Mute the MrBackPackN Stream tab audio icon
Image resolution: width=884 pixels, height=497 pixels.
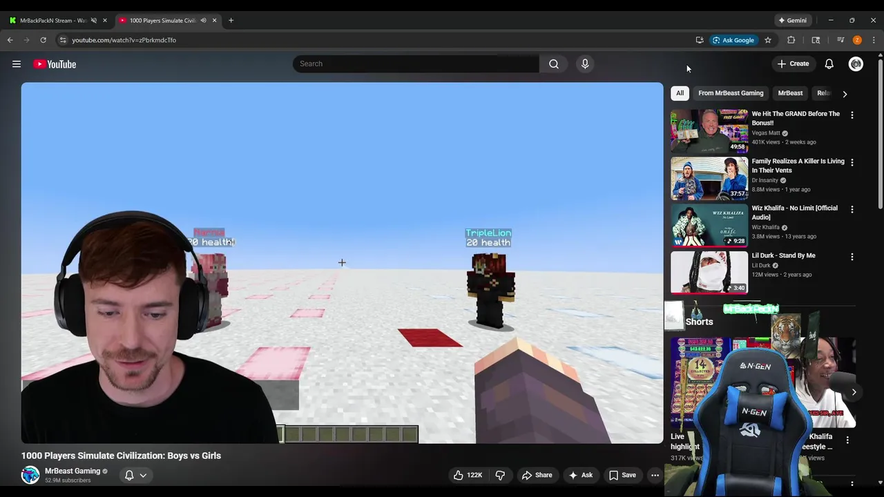[94, 20]
